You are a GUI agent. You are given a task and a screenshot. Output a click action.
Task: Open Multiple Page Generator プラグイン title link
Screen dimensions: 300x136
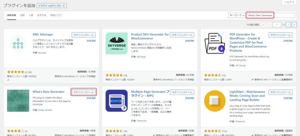coord(150,94)
